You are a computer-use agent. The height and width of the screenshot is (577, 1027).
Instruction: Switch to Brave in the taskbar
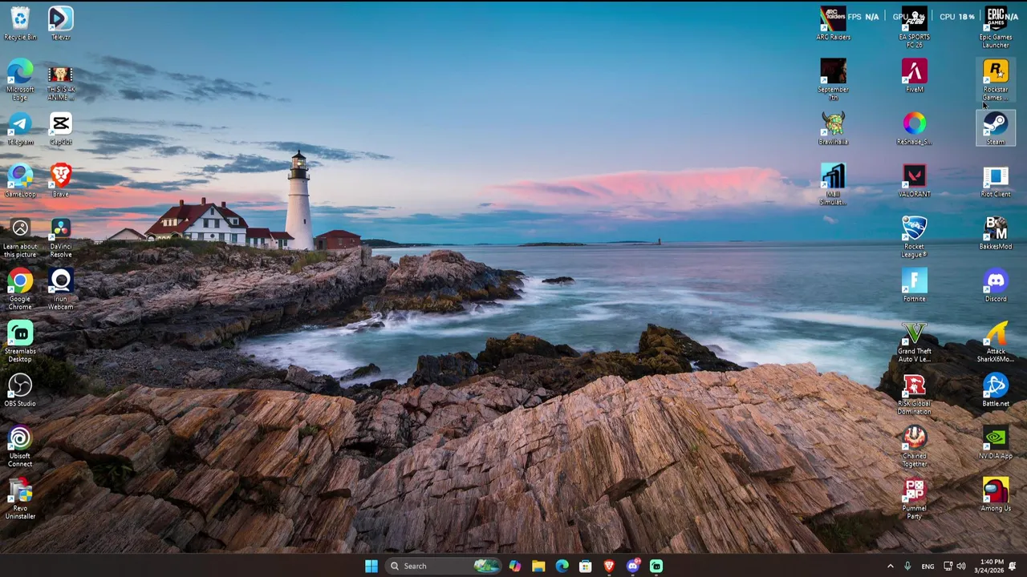(609, 566)
